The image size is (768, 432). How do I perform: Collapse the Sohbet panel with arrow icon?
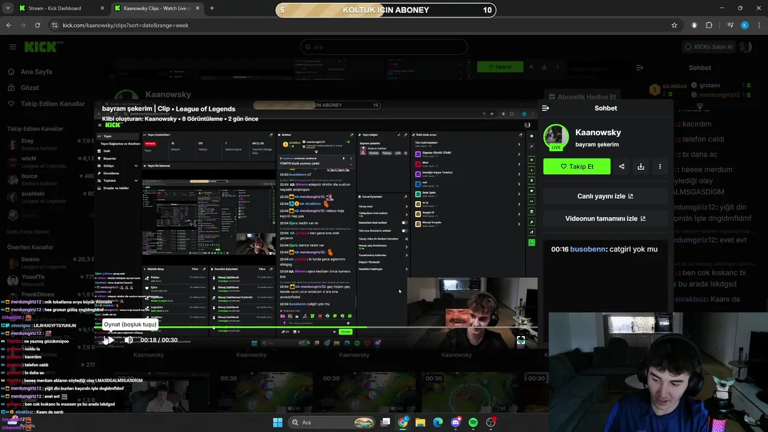(545, 108)
